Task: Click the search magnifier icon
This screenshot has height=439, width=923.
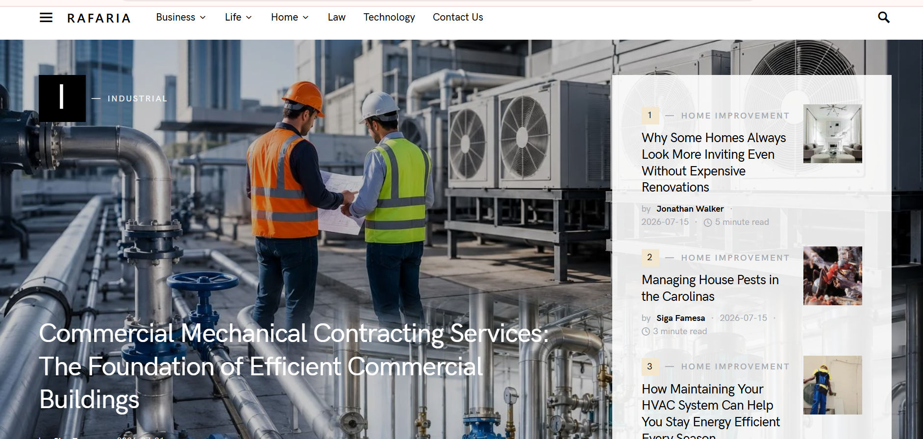Action: (x=883, y=18)
